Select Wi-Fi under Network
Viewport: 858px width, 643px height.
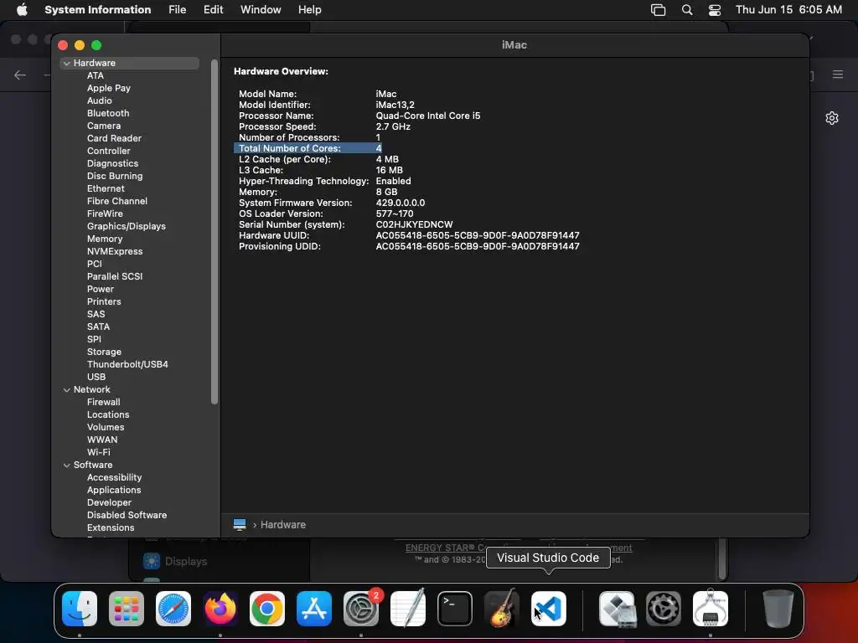[x=99, y=453]
